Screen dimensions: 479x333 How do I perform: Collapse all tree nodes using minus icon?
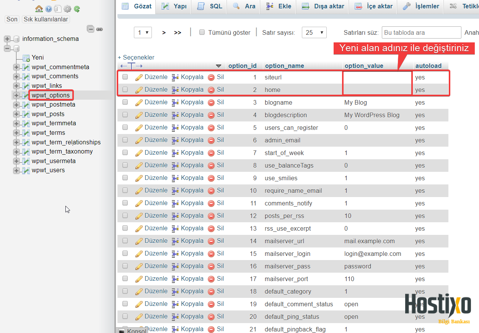point(91,29)
